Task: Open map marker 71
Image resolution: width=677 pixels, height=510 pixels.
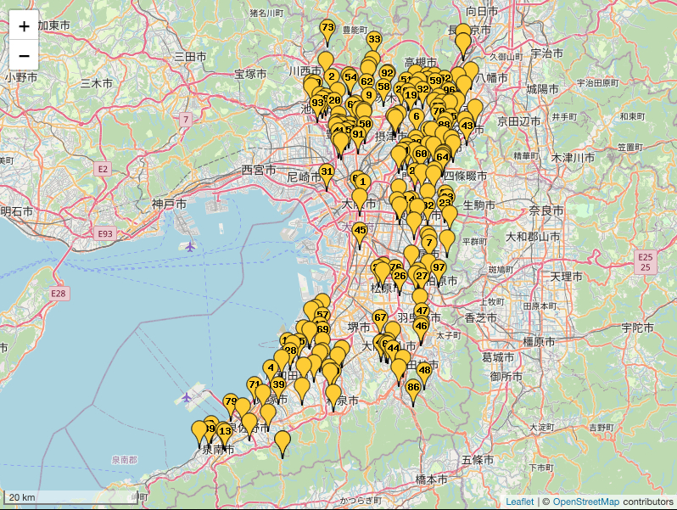Action: [x=255, y=386]
